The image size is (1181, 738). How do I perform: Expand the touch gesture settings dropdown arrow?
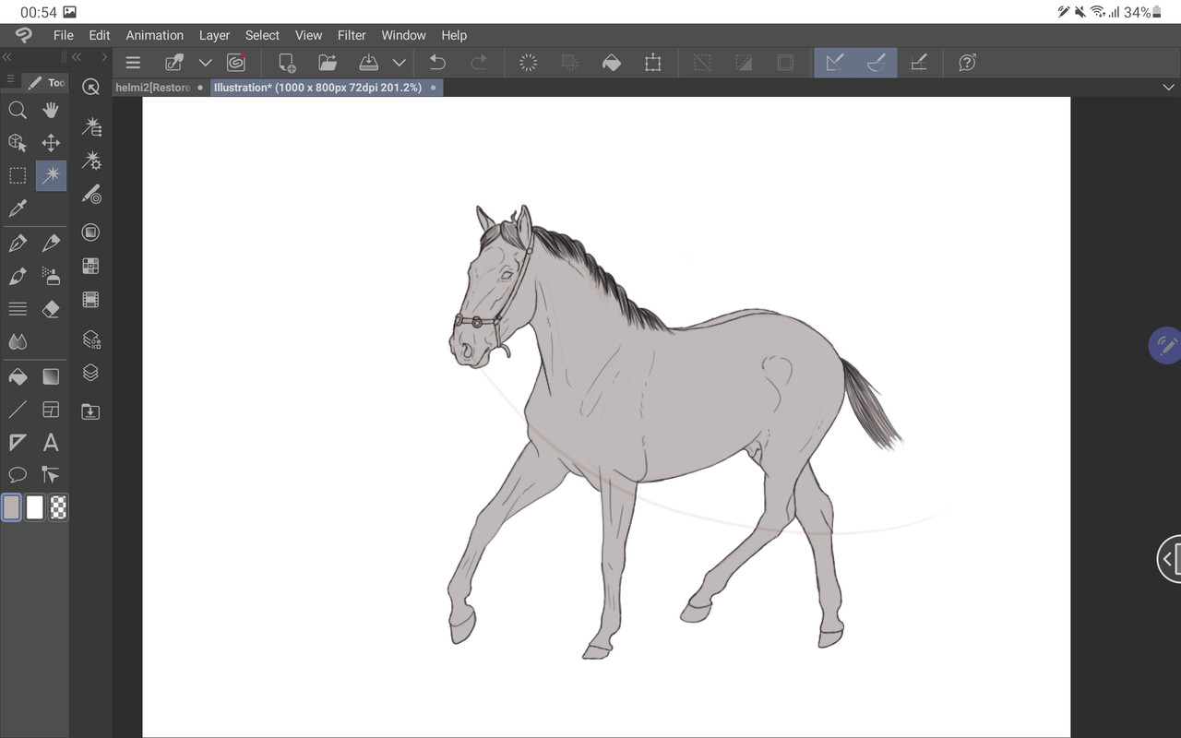(206, 63)
